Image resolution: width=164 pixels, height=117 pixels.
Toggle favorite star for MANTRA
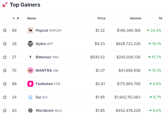point(5,70)
